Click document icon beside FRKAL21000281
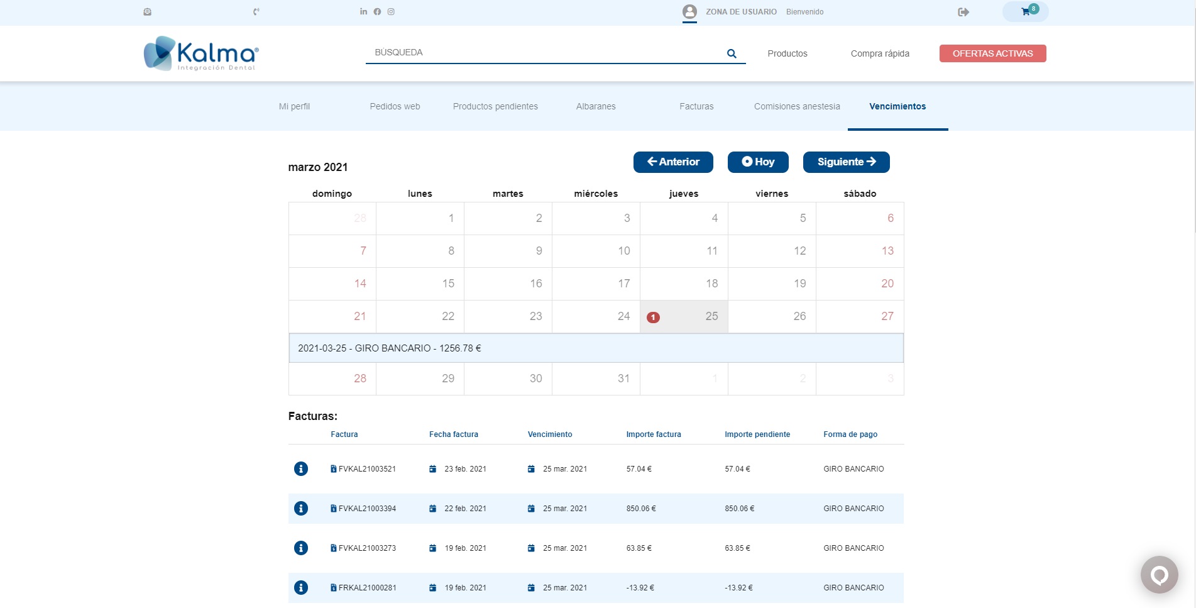 pos(334,587)
